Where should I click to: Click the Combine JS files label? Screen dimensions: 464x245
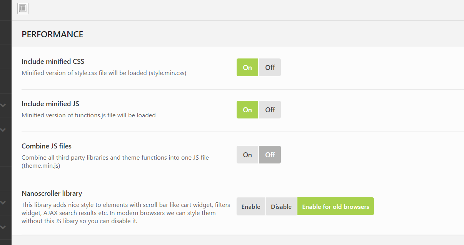pyautogui.click(x=46, y=146)
